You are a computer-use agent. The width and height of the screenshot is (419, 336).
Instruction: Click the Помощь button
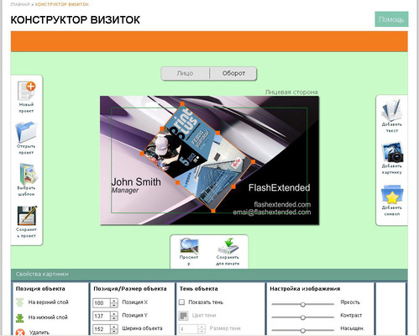[391, 19]
